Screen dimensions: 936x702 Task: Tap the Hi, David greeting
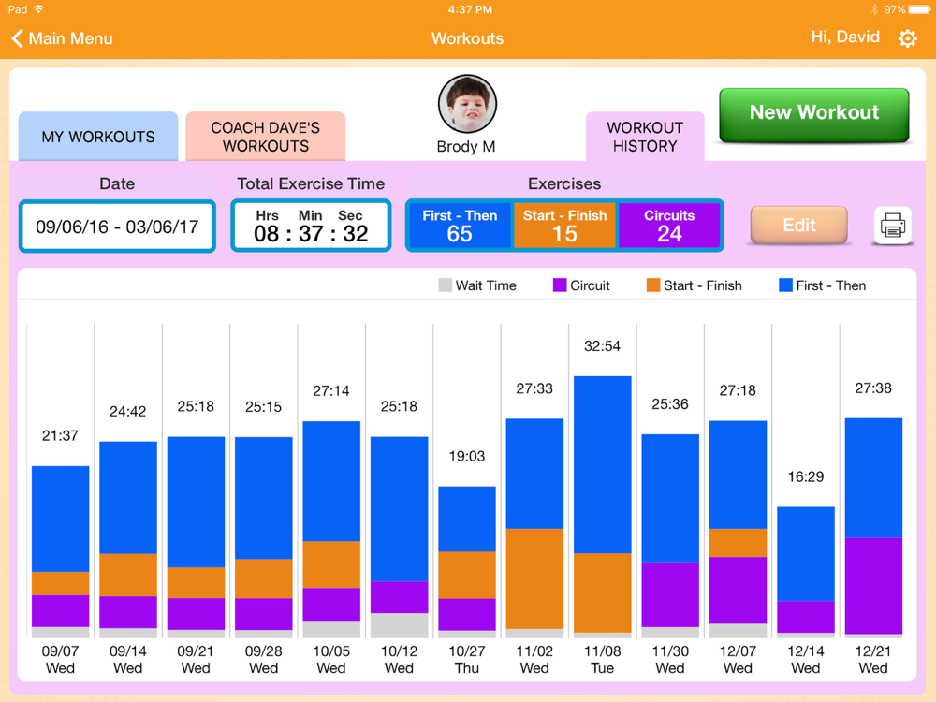pos(844,37)
